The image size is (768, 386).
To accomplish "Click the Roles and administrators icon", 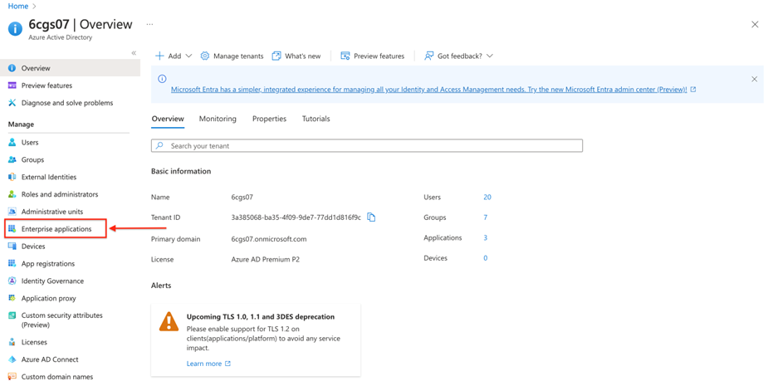I will coord(12,194).
